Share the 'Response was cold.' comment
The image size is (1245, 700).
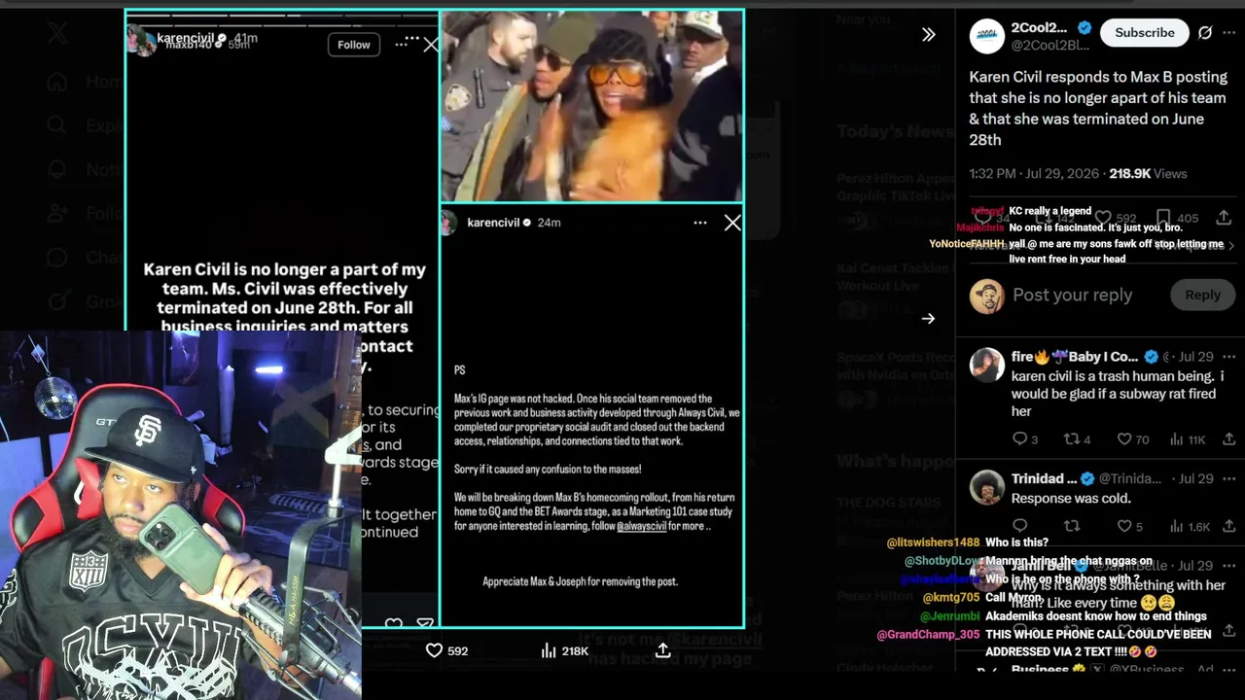click(x=1229, y=527)
